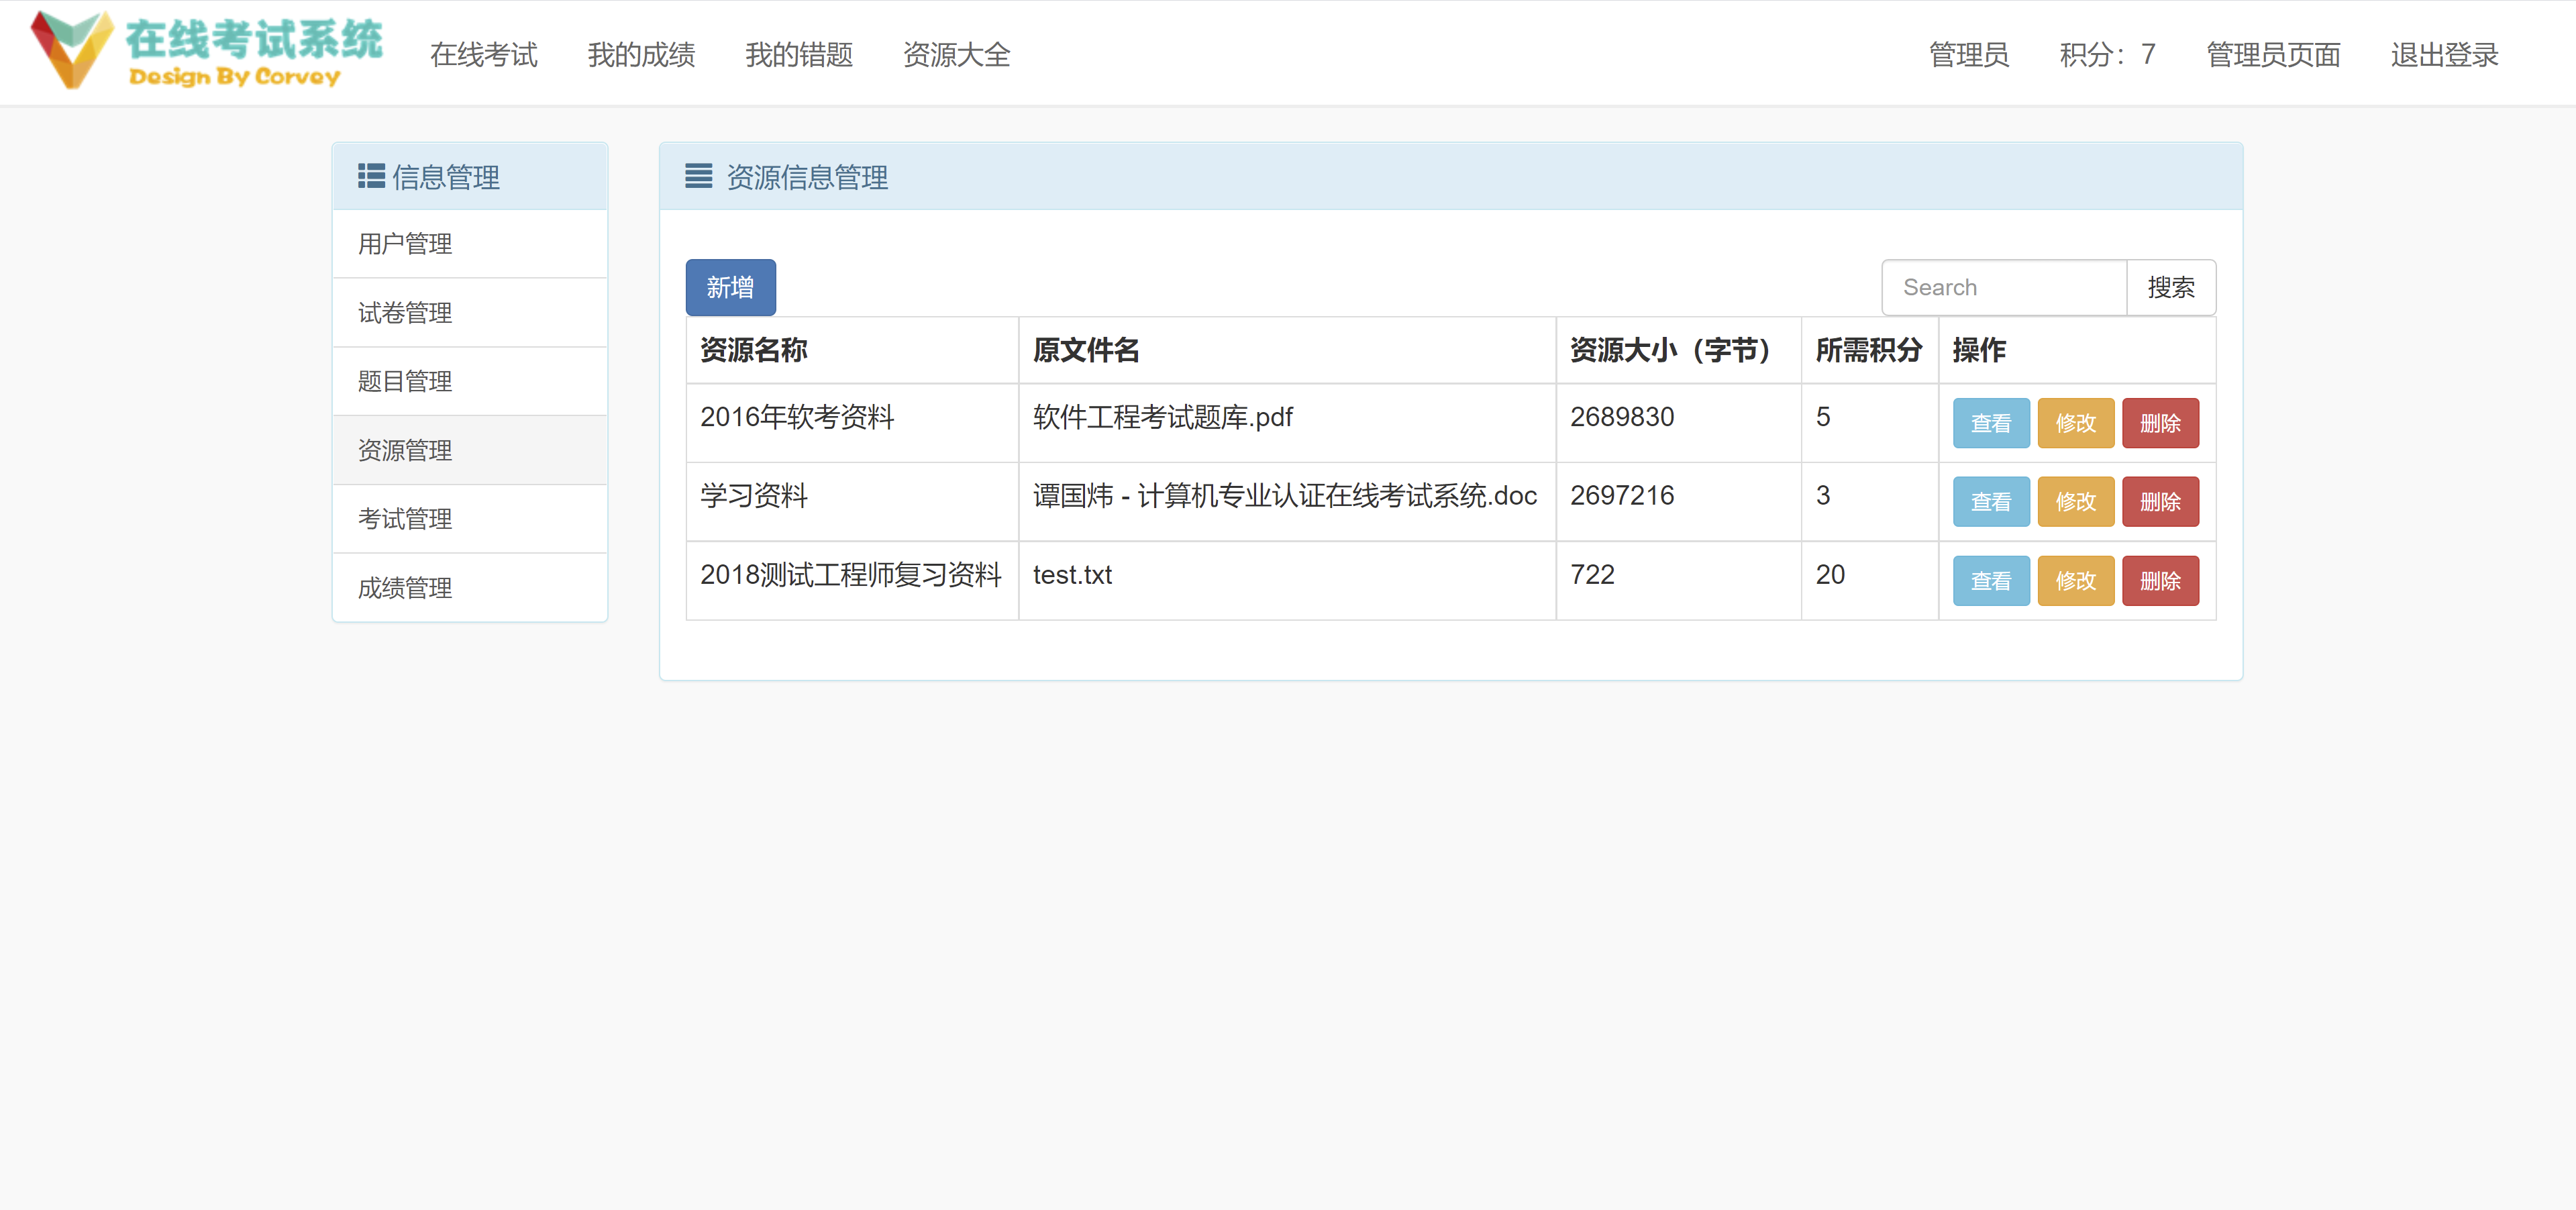Open the 试卷管理 sidebar section

click(404, 312)
